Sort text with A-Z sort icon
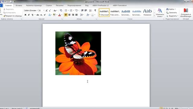Screen dimensions: 193x109 (90, 11)
